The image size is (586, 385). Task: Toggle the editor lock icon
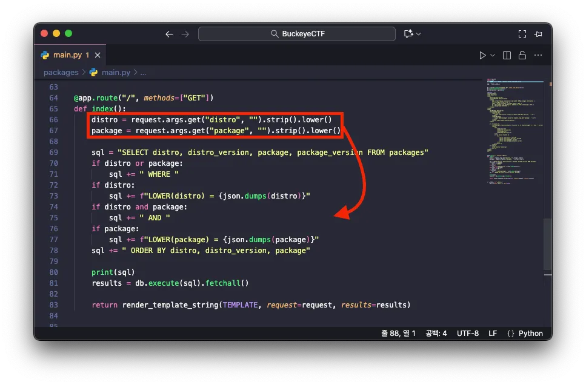tap(522, 55)
